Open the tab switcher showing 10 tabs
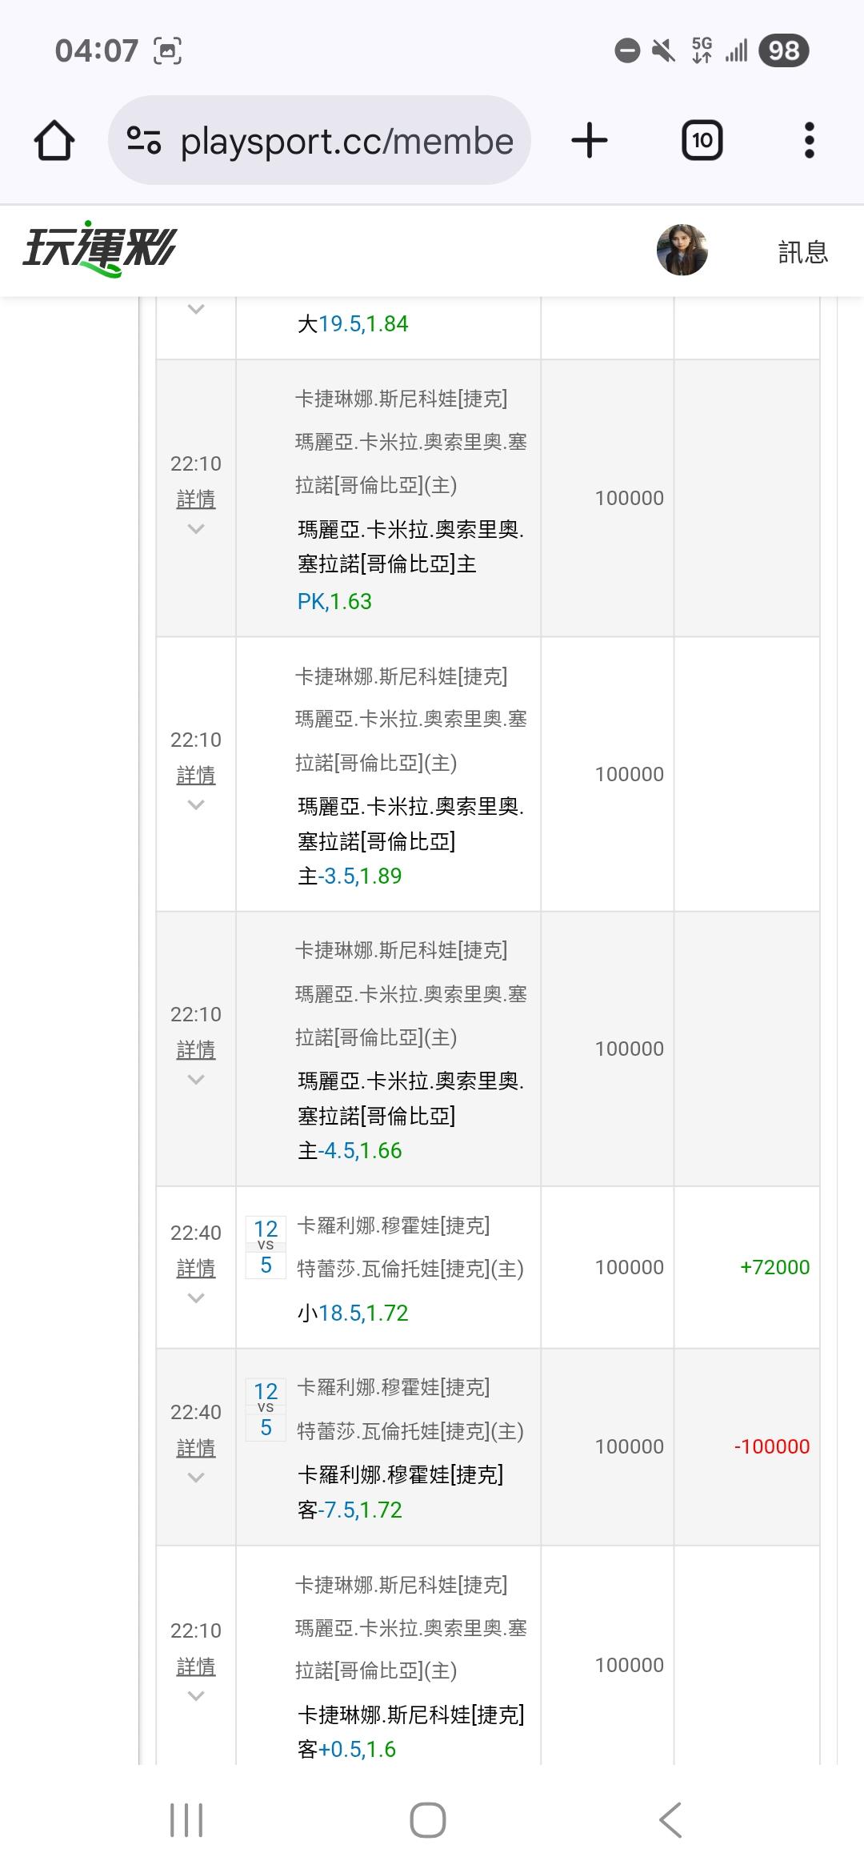Image resolution: width=864 pixels, height=1873 pixels. [702, 141]
